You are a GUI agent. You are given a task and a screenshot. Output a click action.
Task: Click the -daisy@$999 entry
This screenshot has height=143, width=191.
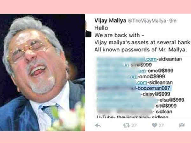tap(156, 94)
